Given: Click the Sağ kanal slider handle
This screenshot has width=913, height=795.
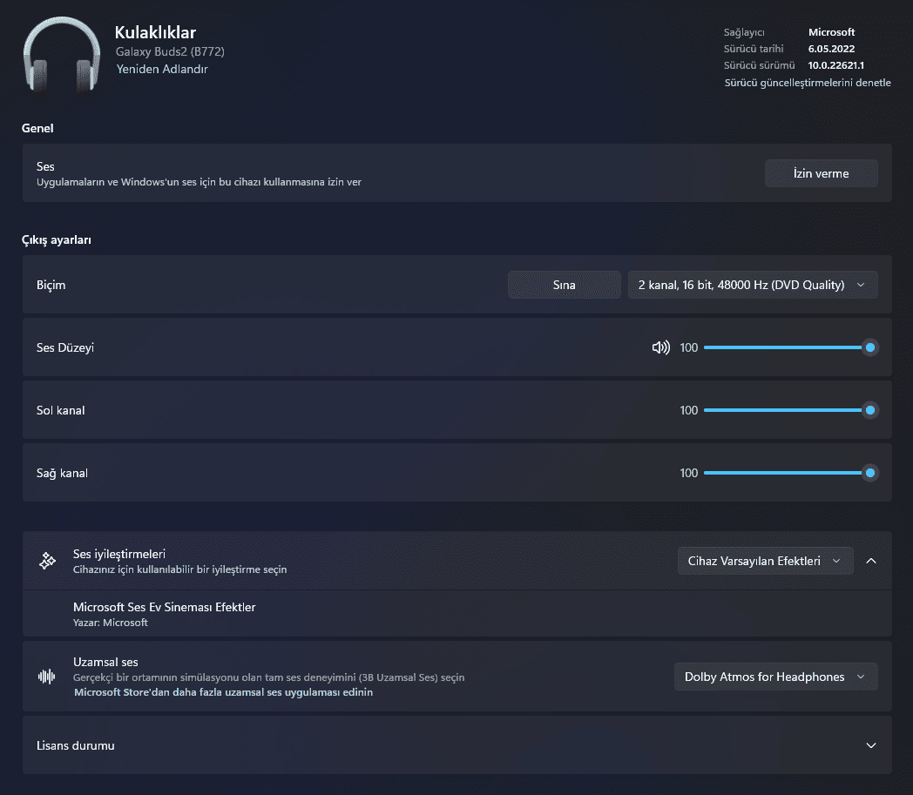Looking at the screenshot, I should (869, 473).
